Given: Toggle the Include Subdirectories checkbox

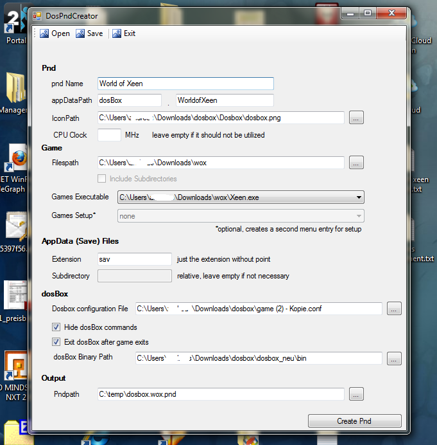Looking at the screenshot, I should (101, 179).
